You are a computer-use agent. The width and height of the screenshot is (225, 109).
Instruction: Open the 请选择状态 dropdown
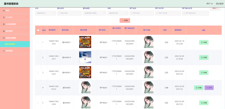click(x=46, y=13)
